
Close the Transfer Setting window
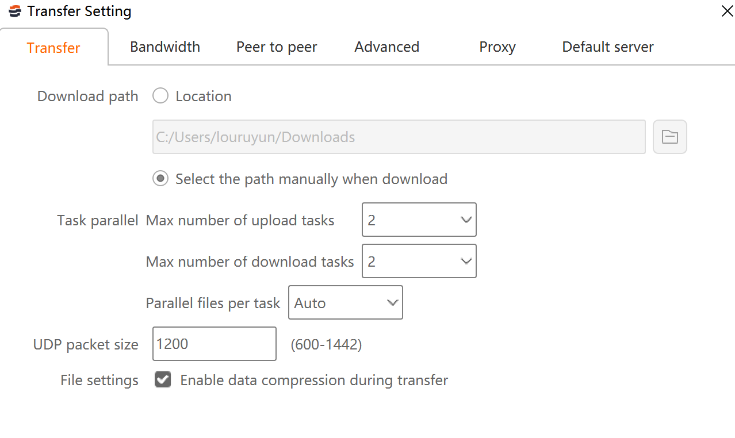(727, 11)
